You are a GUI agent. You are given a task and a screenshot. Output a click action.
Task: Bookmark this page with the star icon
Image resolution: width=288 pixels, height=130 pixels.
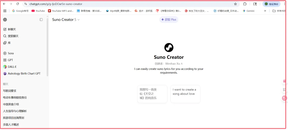235,4
